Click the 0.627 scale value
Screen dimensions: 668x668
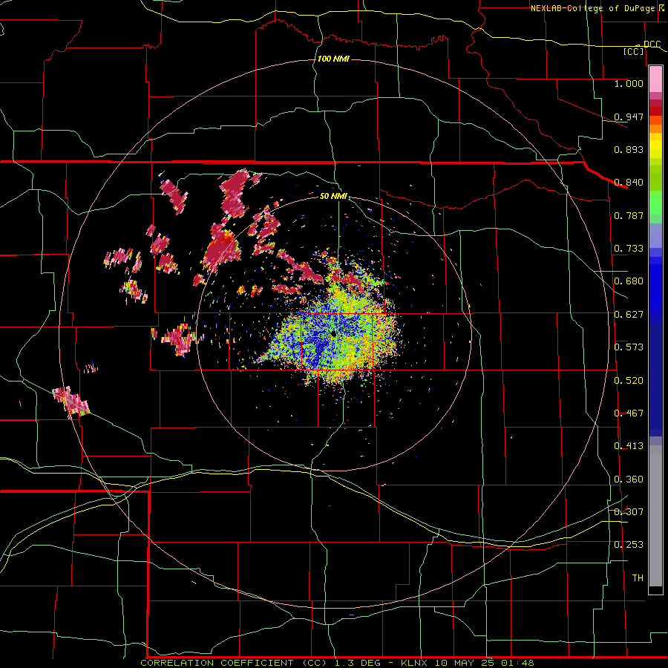tap(629, 315)
